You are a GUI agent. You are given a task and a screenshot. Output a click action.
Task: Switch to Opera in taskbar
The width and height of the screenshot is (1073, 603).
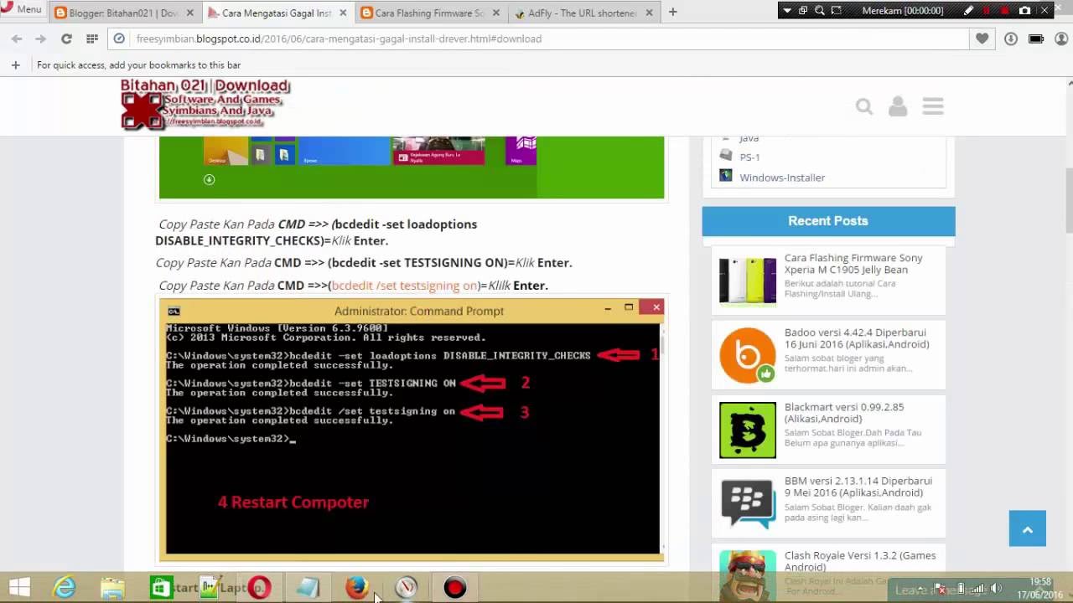click(x=259, y=588)
